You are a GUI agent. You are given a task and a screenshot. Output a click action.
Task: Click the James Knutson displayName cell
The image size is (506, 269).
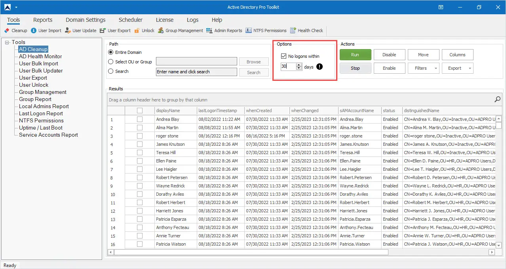(175, 144)
